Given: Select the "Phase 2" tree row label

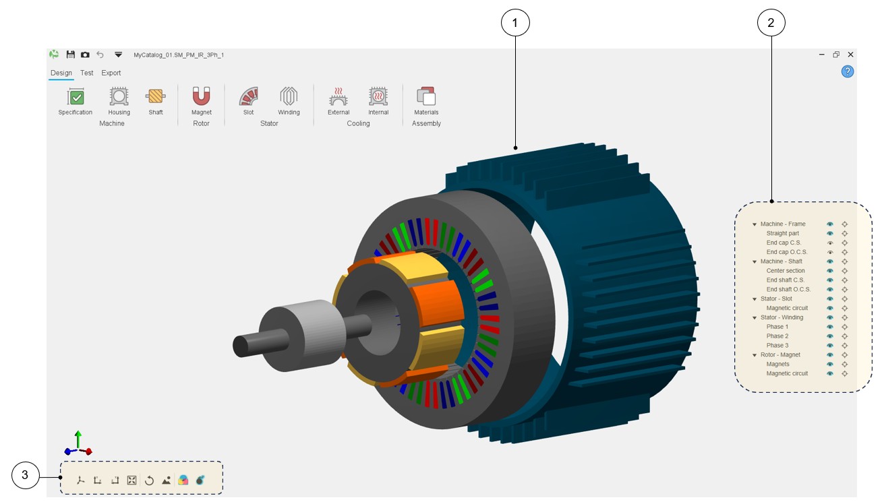Looking at the screenshot, I should [x=777, y=336].
